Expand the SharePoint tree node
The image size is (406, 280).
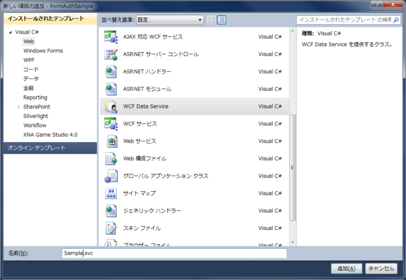(19, 107)
